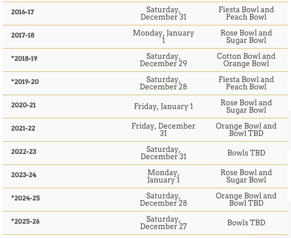The height and width of the screenshot is (238, 291).
Task: Click the Saturday, December 29 date cell
Action: (163, 60)
